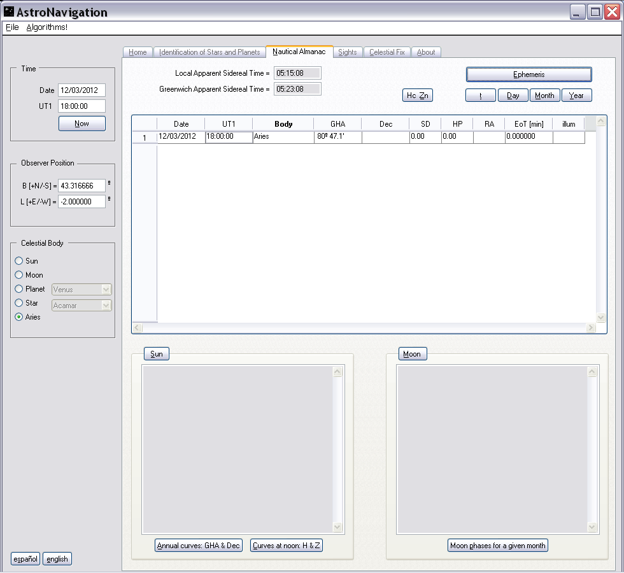Click the Date input field
624x573 pixels.
(x=82, y=90)
